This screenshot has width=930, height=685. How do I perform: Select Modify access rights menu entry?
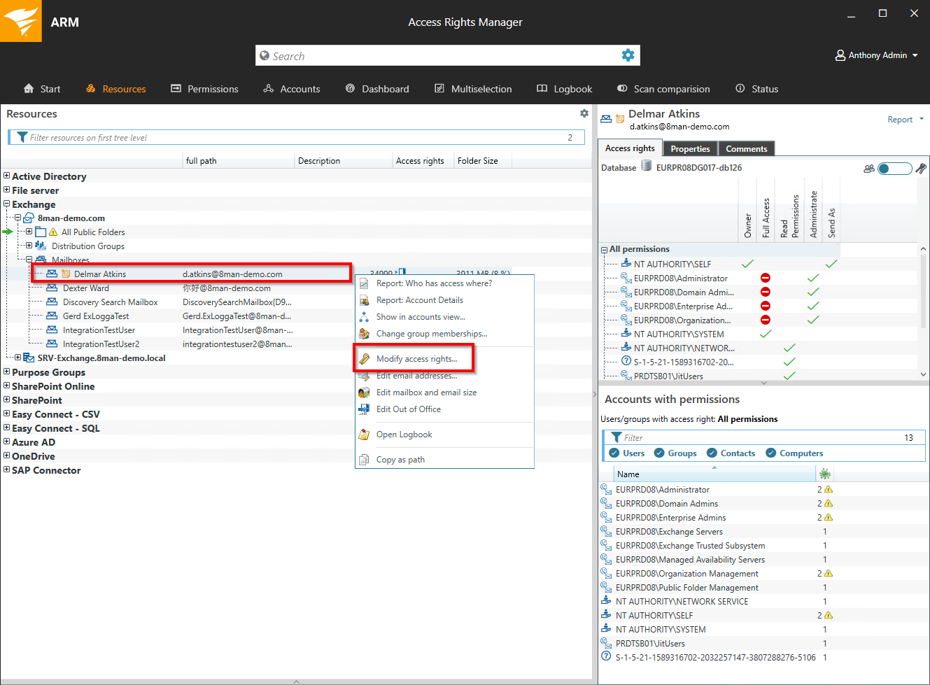pyautogui.click(x=416, y=359)
